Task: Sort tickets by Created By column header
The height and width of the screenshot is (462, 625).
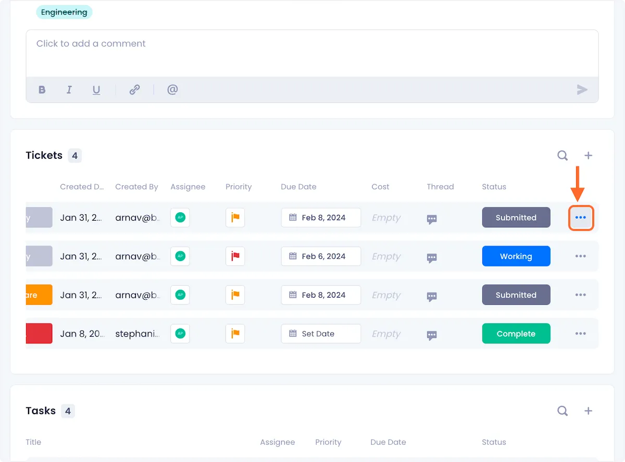Action: click(136, 187)
